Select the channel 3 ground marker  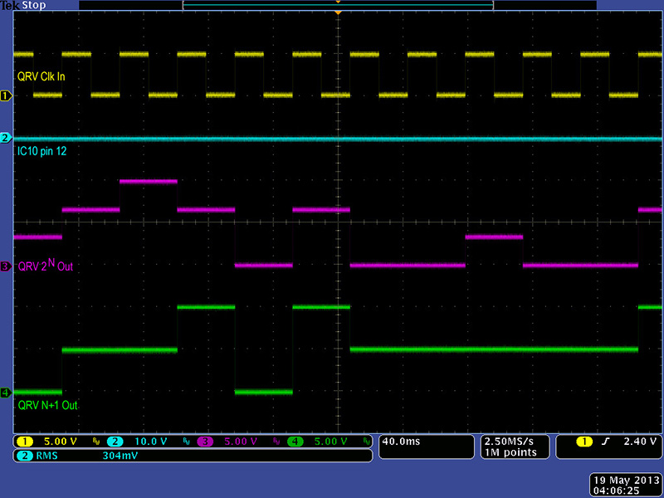[x=6, y=266]
